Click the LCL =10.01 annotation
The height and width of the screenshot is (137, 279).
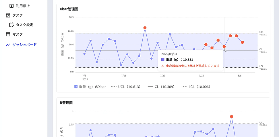tap(263, 68)
